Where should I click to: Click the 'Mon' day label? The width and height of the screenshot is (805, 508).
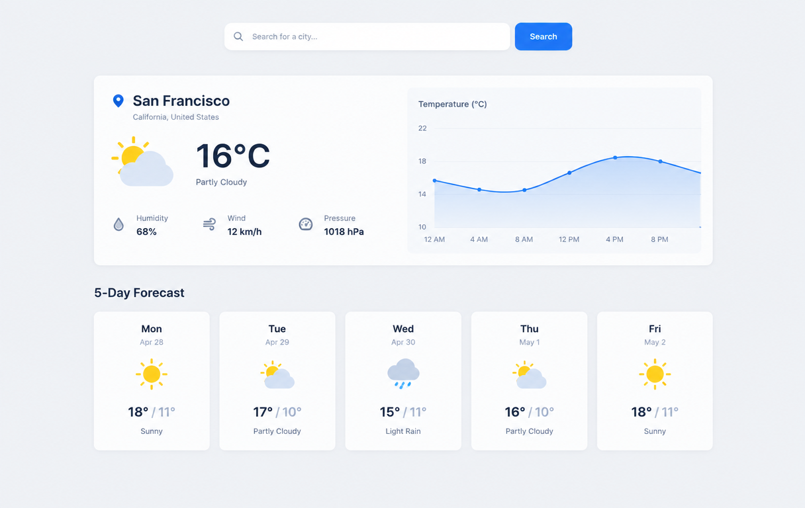[x=152, y=329]
